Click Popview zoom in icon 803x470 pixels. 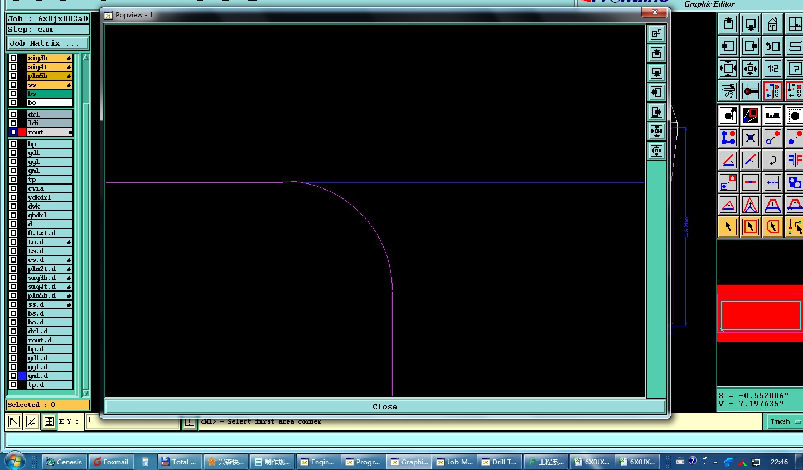point(657,132)
